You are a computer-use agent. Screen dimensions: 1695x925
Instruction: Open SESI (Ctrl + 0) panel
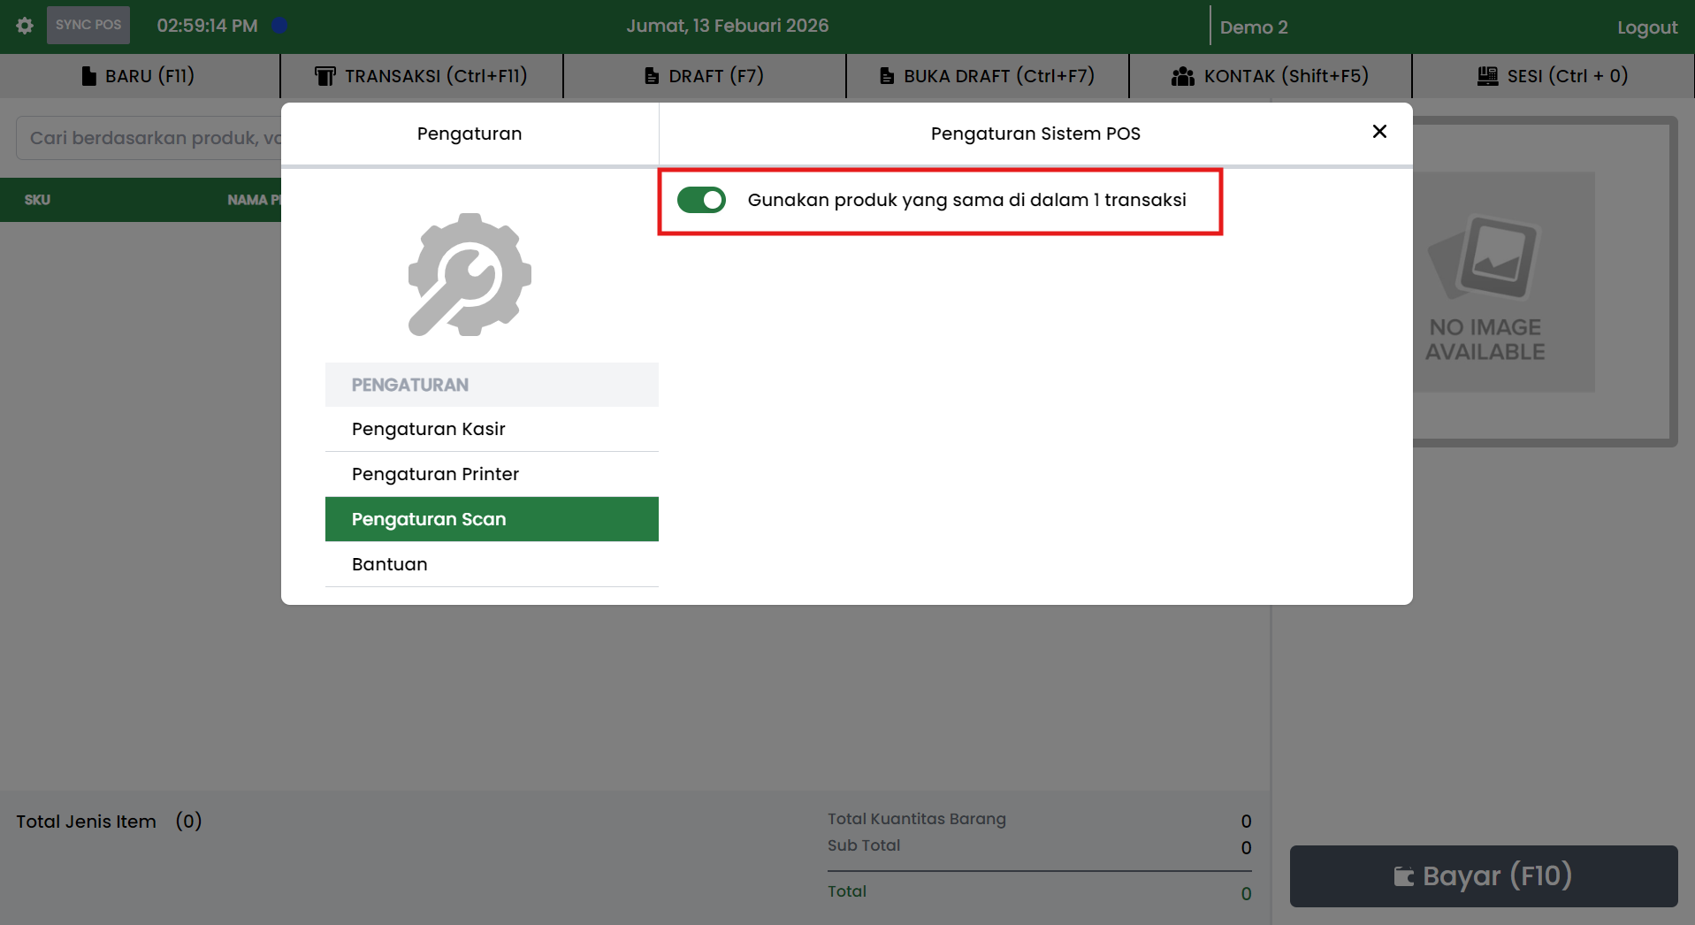tap(1553, 76)
